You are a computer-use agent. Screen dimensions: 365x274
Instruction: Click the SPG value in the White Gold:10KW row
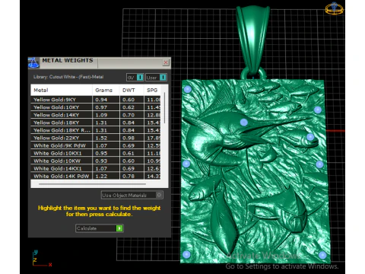154,161
